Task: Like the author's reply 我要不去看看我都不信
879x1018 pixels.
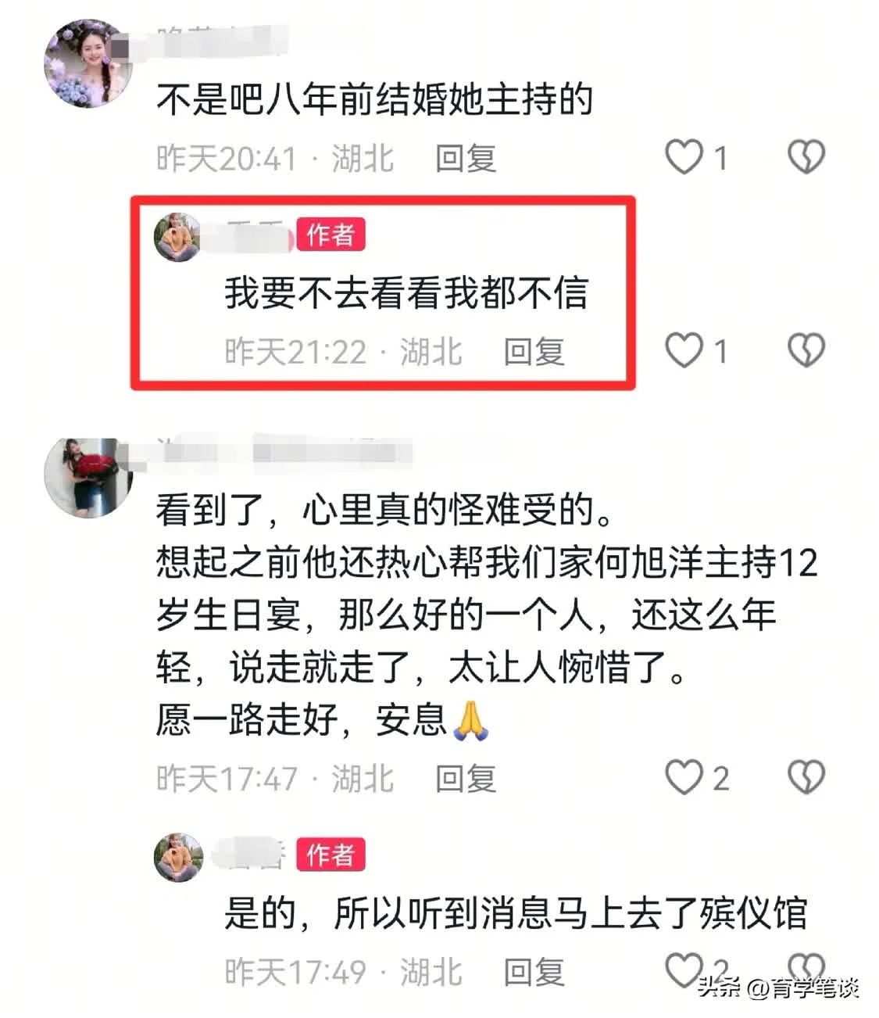Action: pyautogui.click(x=684, y=350)
